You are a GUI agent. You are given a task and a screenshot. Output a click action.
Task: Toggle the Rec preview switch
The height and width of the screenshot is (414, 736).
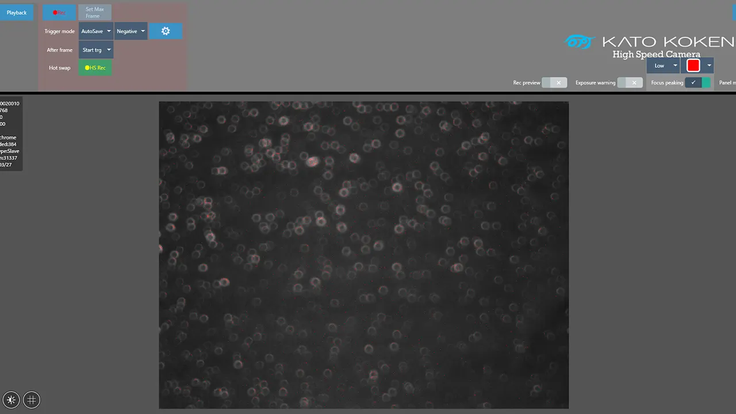click(x=555, y=83)
